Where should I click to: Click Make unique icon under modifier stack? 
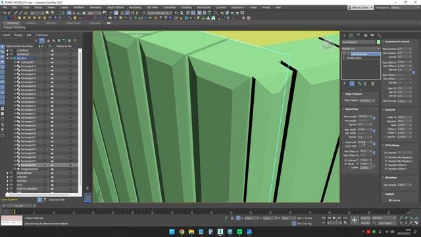tap(360, 84)
